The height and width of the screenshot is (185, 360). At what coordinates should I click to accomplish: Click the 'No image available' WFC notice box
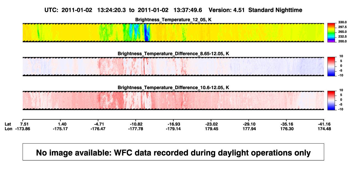coord(173,152)
